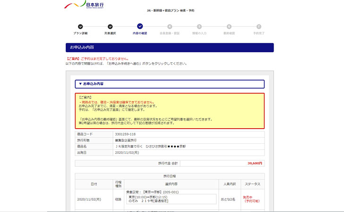Click the 人員内訳 column header

[230, 184]
